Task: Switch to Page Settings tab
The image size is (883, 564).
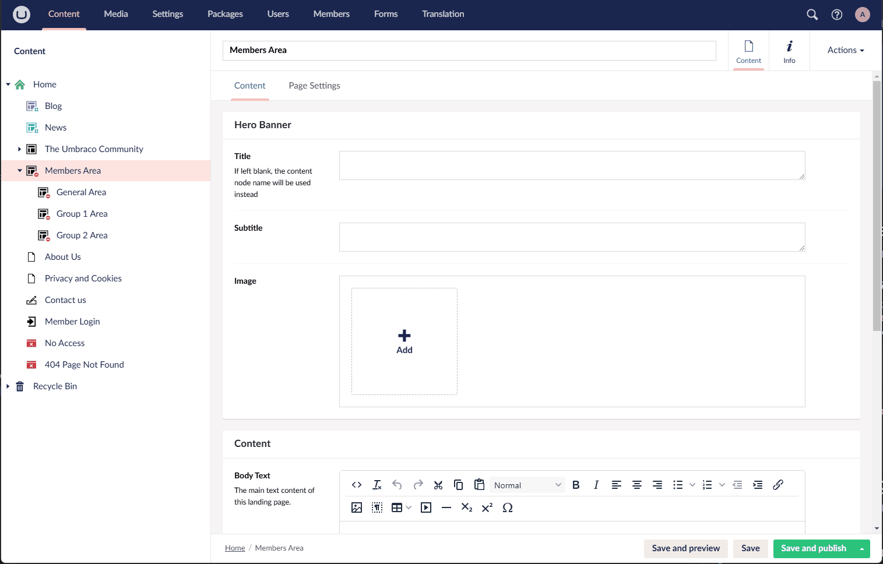Action: pyautogui.click(x=314, y=86)
